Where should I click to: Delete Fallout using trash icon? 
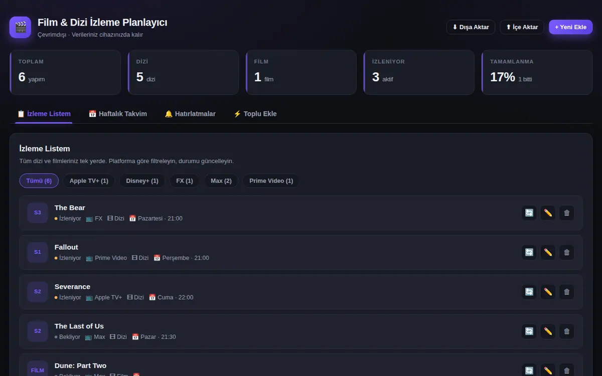coord(567,252)
